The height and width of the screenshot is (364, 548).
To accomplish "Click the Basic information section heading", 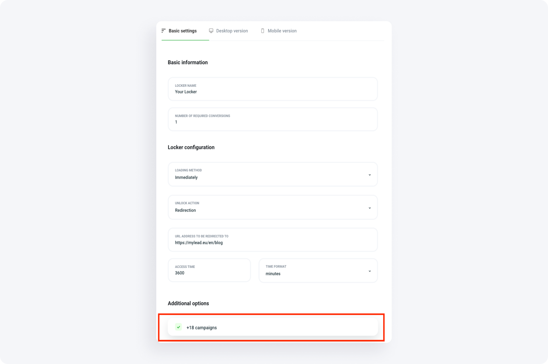I will [x=187, y=62].
